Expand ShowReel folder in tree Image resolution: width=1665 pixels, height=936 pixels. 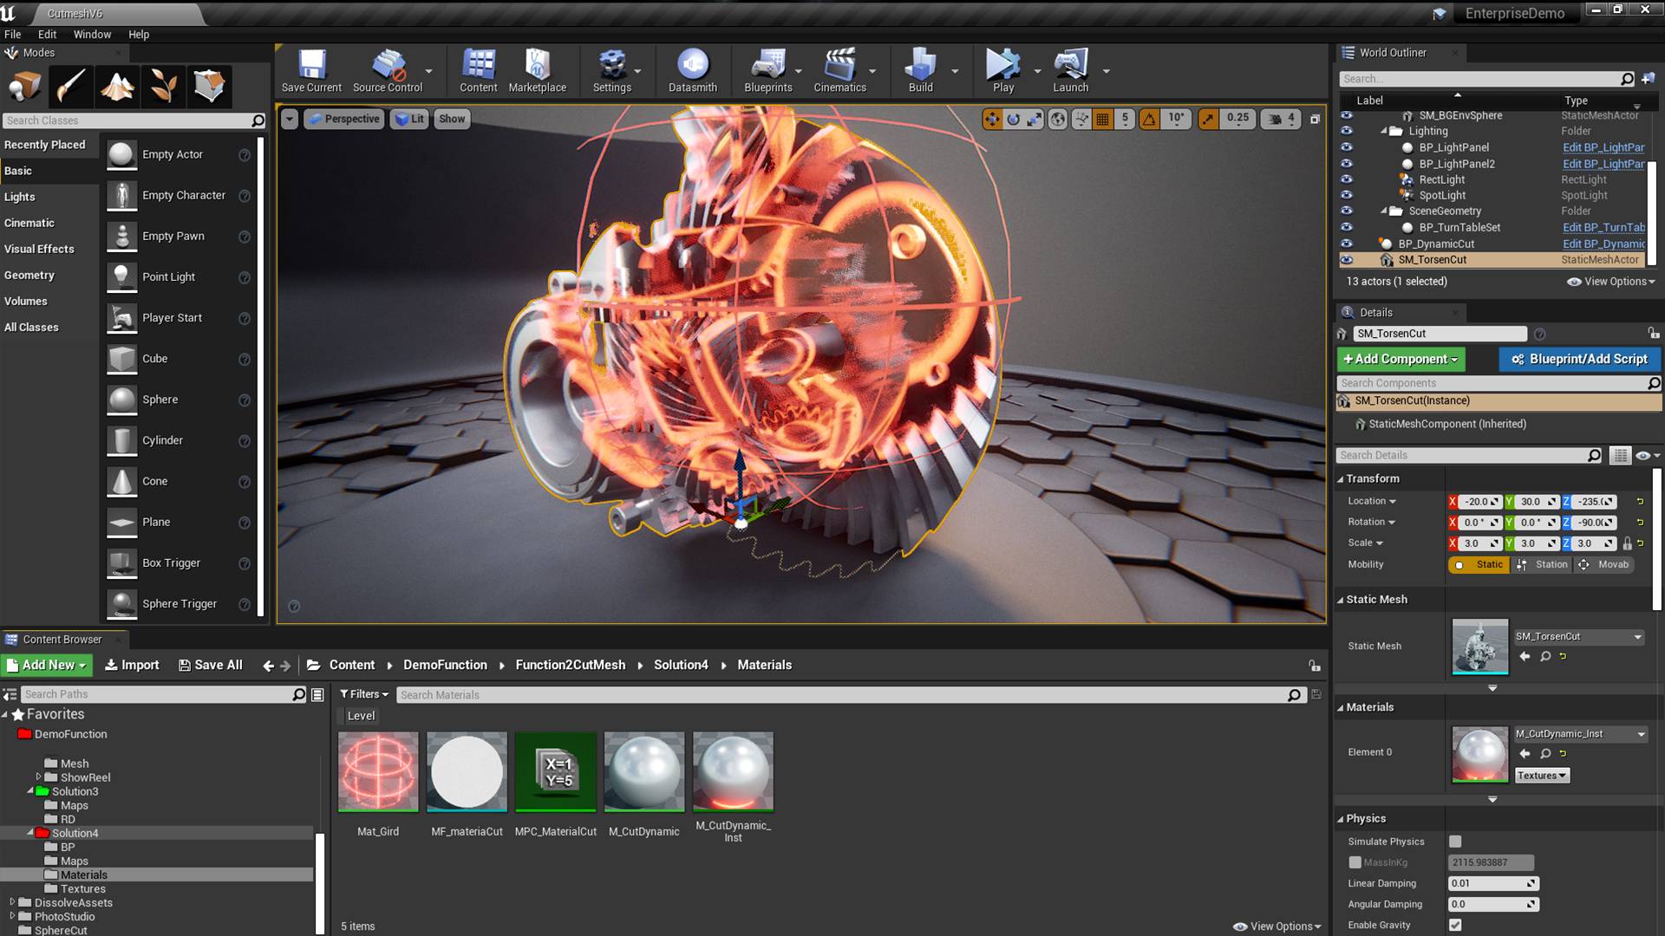(38, 777)
